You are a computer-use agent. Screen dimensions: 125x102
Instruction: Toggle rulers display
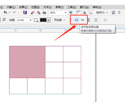(78, 13)
